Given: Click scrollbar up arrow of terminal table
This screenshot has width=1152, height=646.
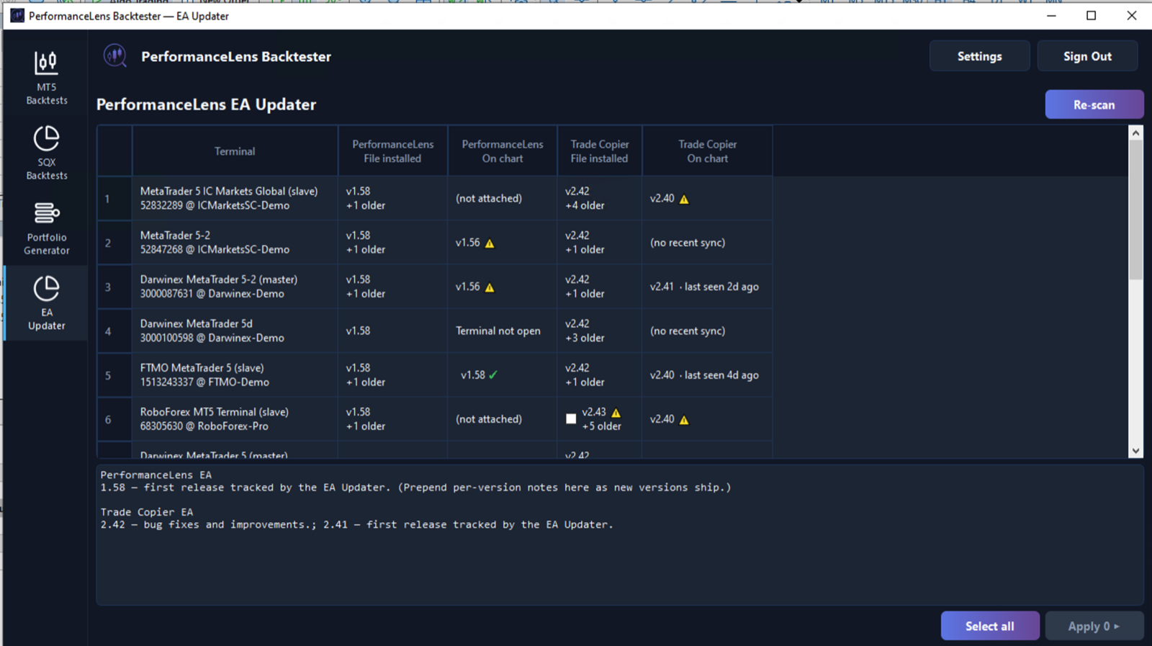Looking at the screenshot, I should click(1135, 133).
